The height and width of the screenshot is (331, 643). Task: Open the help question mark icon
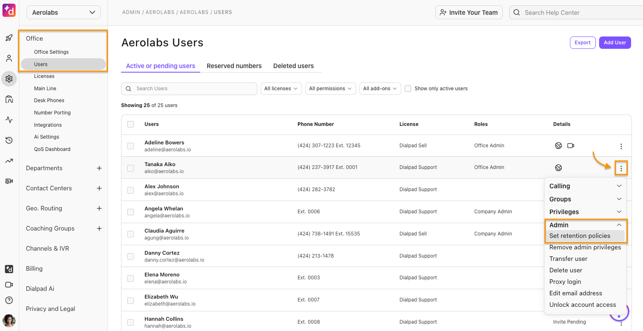(x=9, y=300)
